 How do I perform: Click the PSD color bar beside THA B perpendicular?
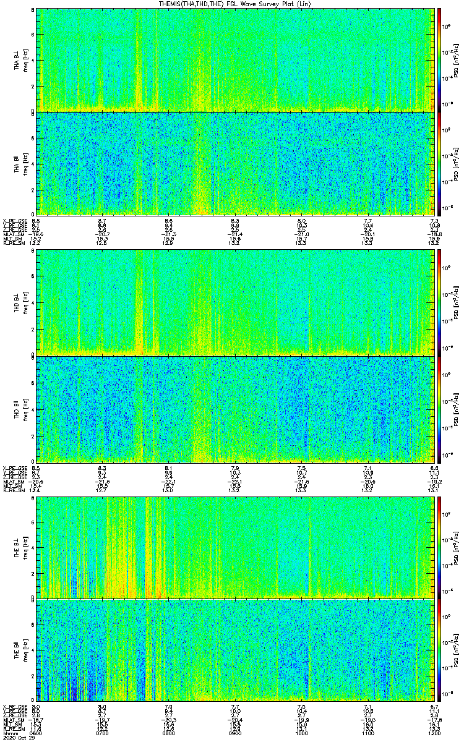[439, 59]
